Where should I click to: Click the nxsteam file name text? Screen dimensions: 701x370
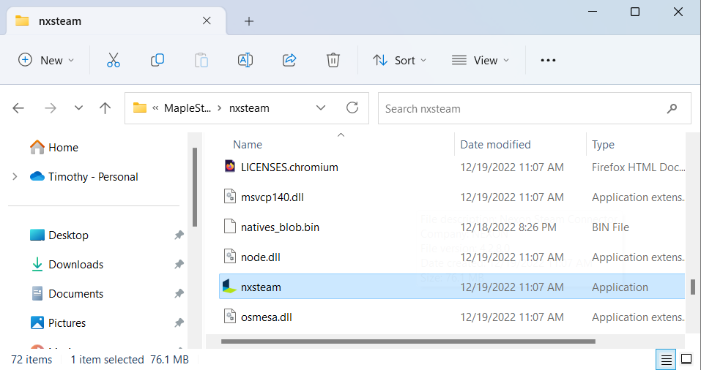pos(261,287)
